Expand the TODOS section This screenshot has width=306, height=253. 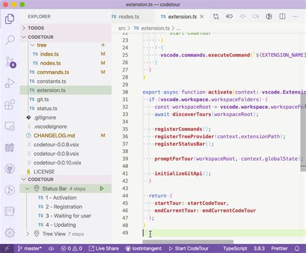(66, 28)
